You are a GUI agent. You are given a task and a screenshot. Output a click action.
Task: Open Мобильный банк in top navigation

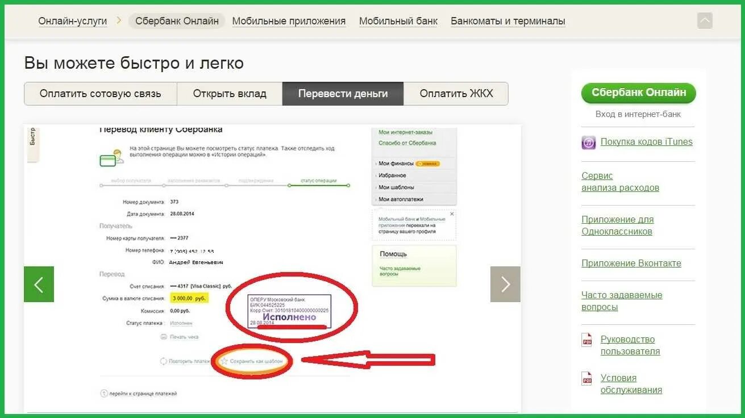coord(398,21)
